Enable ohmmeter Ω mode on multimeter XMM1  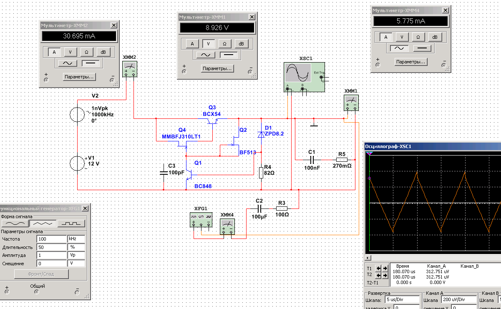coord(224,44)
